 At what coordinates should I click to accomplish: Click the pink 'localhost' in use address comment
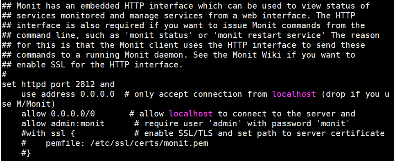(294, 94)
